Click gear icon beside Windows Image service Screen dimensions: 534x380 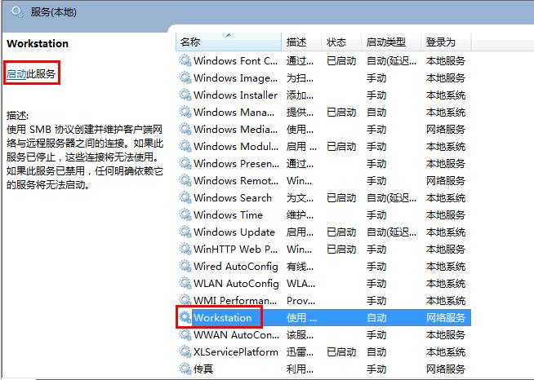tap(185, 77)
